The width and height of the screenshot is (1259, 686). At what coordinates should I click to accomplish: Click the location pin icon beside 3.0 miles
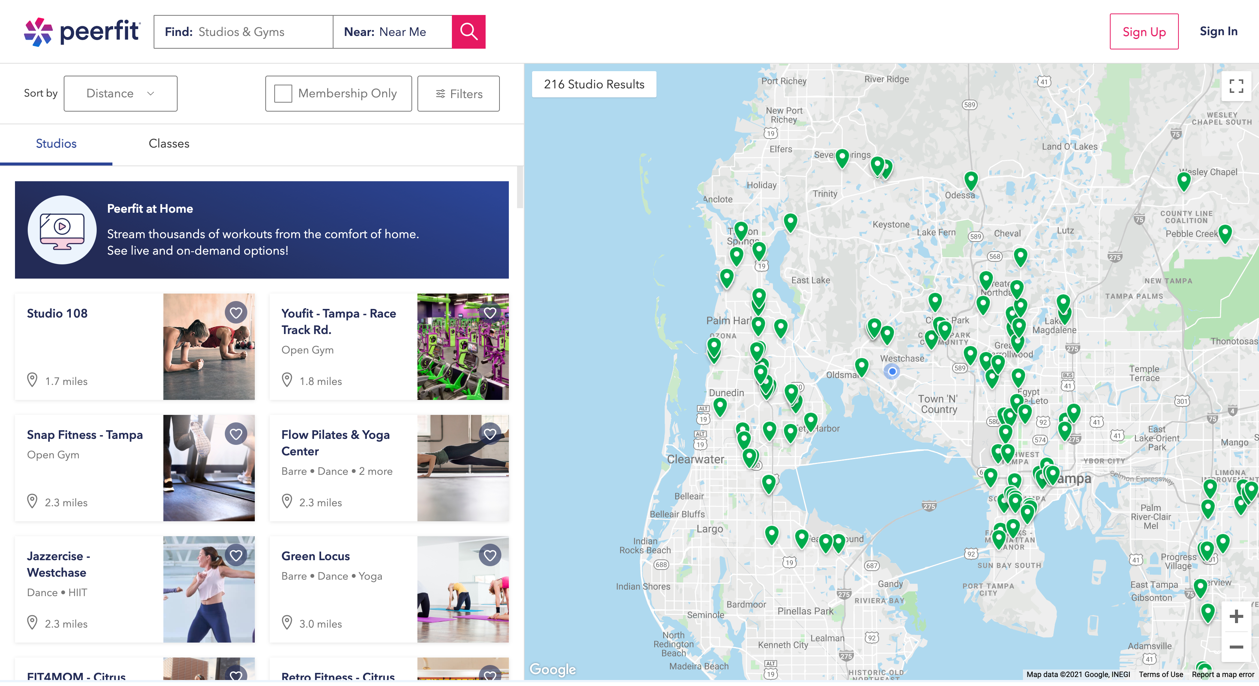(x=287, y=622)
